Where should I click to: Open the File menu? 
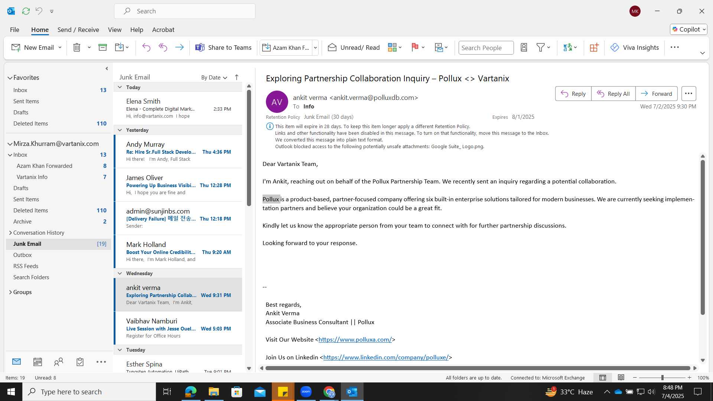tap(14, 30)
